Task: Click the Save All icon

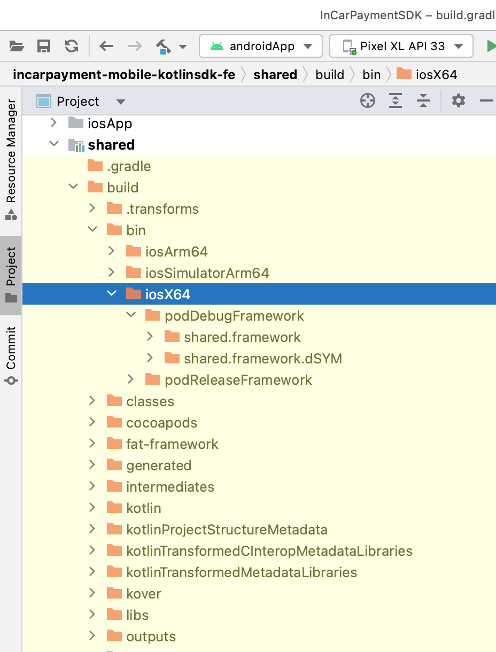Action: pos(44,46)
